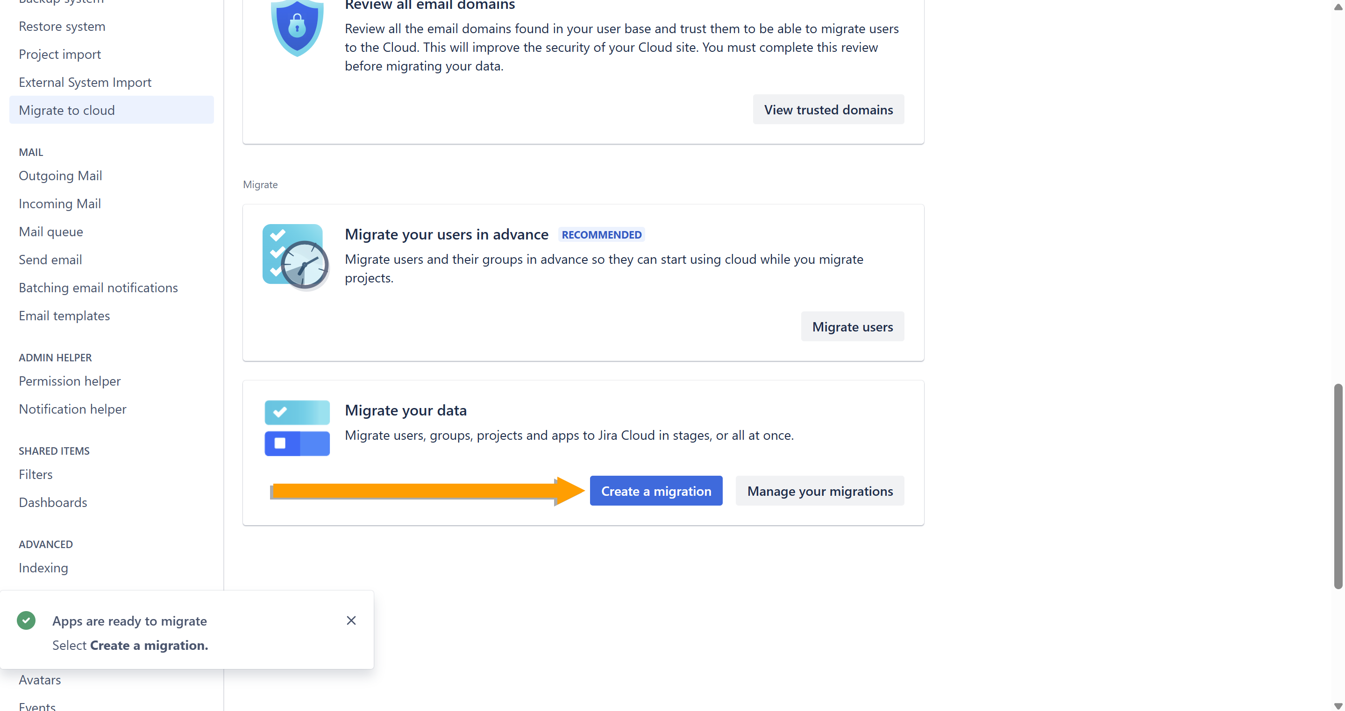This screenshot has width=1345, height=711.
Task: Open Email templates settings
Action: [64, 316]
